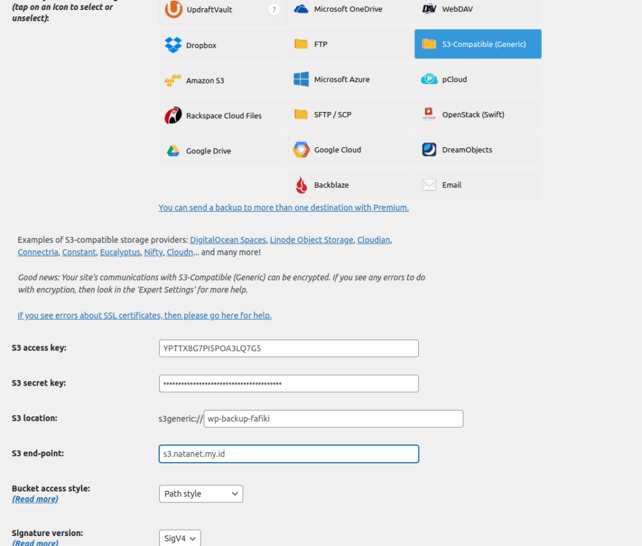Viewport: 642px width, 546px height.
Task: Select the SFTP / SCP label
Action: pyautogui.click(x=333, y=115)
